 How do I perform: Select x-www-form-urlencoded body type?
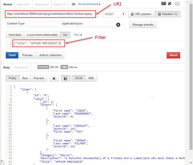pos(42,35)
